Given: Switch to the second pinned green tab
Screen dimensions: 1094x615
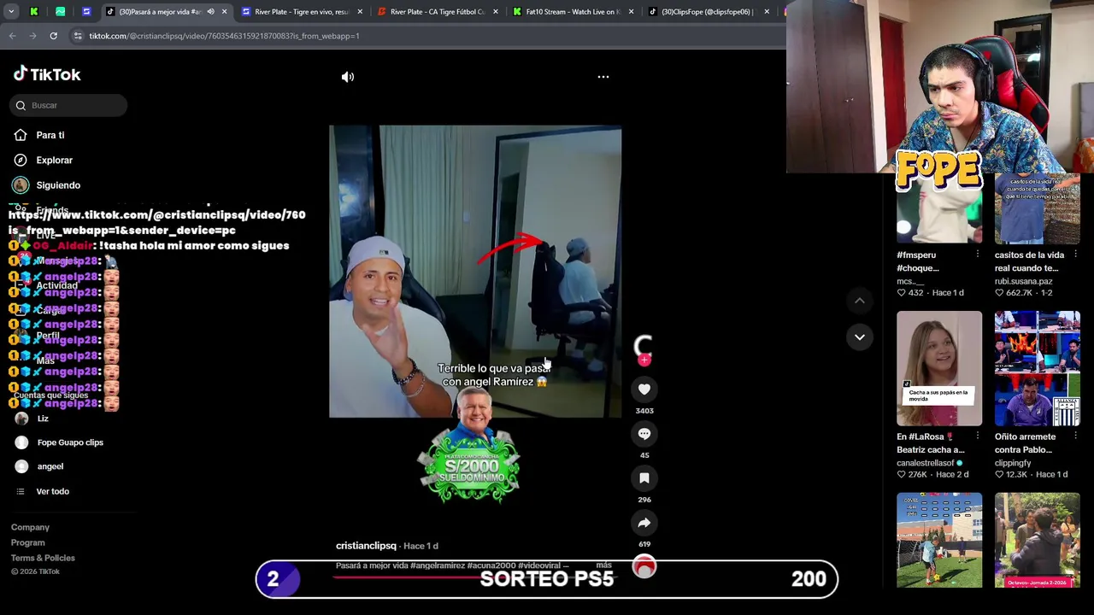Looking at the screenshot, I should click(x=60, y=12).
